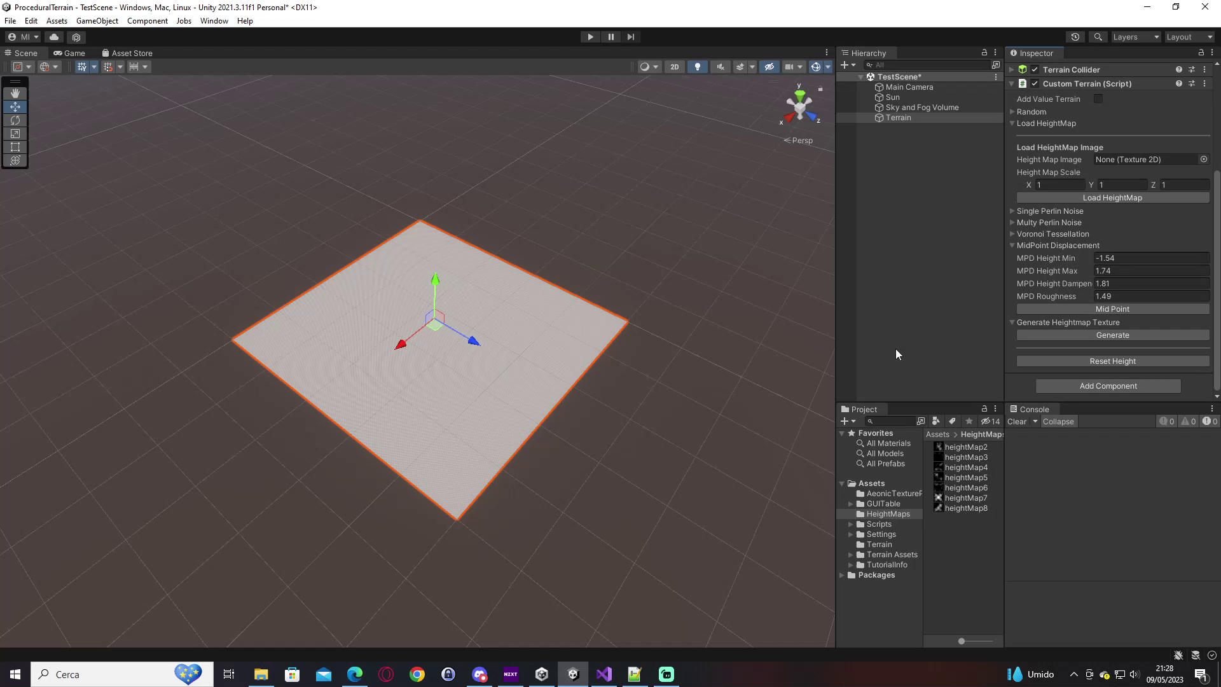Click the Play button
Screen dimensions: 1221x687
point(590,37)
